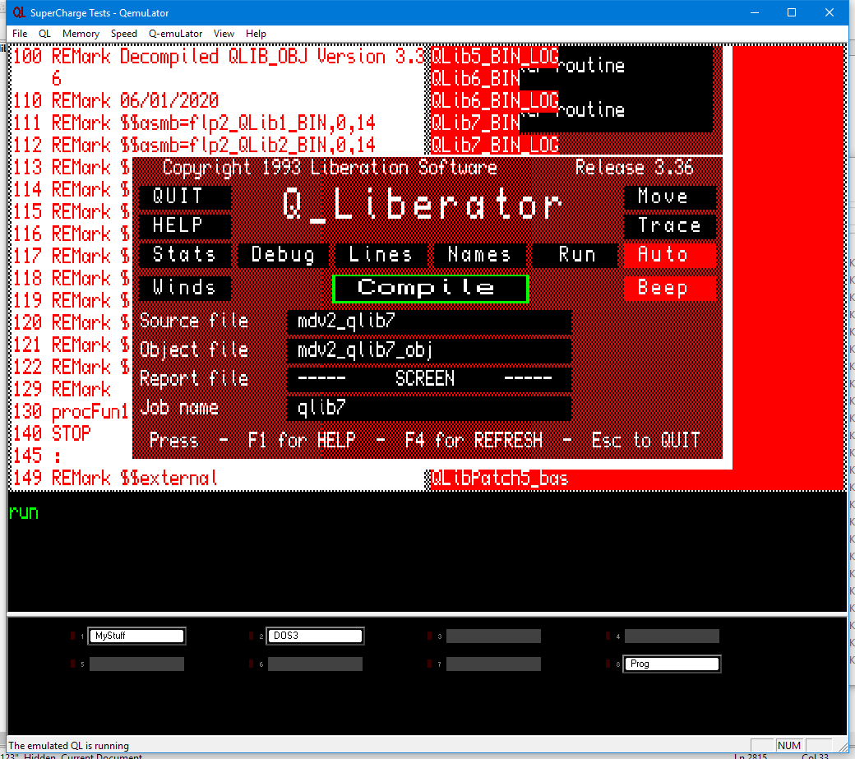Open the Speed menu
This screenshot has width=855, height=759.
[x=124, y=34]
